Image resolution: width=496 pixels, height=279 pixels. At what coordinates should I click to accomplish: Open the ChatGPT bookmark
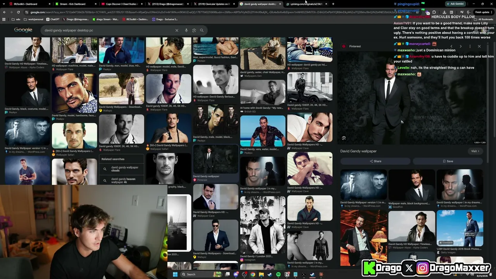coord(53,19)
